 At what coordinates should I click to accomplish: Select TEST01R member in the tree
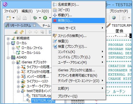42,96
